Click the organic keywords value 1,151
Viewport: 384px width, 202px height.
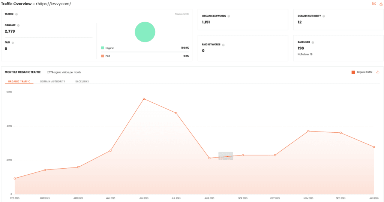pyautogui.click(x=206, y=22)
